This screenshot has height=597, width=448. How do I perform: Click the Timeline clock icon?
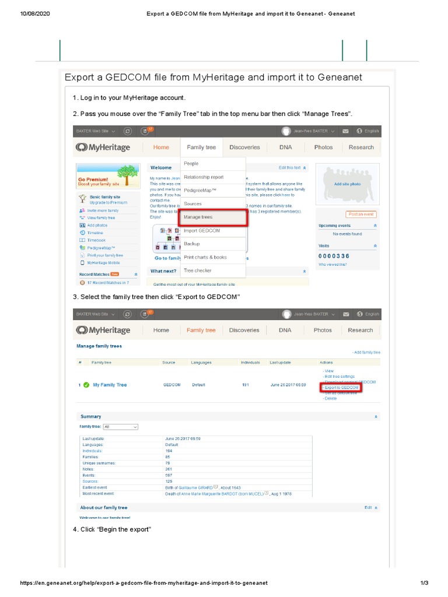(82, 233)
